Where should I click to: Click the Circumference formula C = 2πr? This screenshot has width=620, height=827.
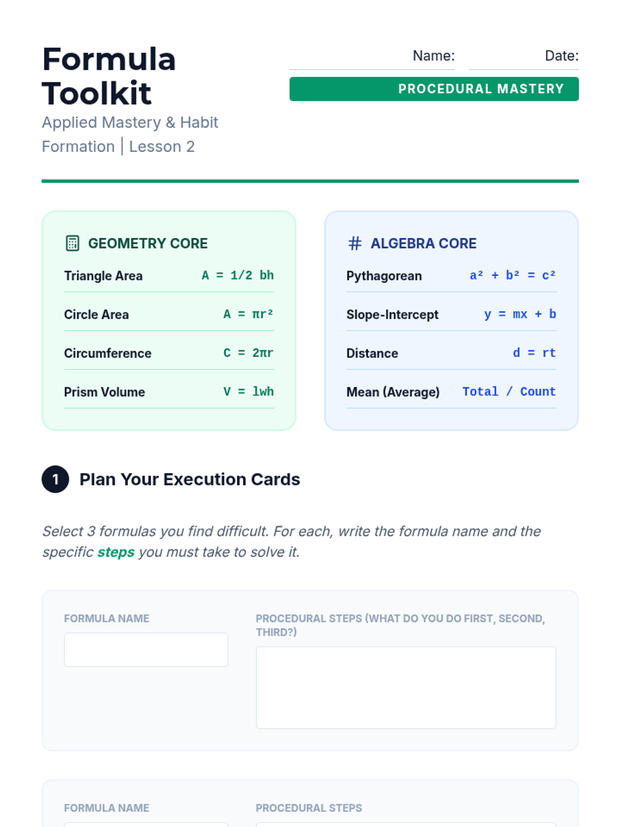point(248,353)
